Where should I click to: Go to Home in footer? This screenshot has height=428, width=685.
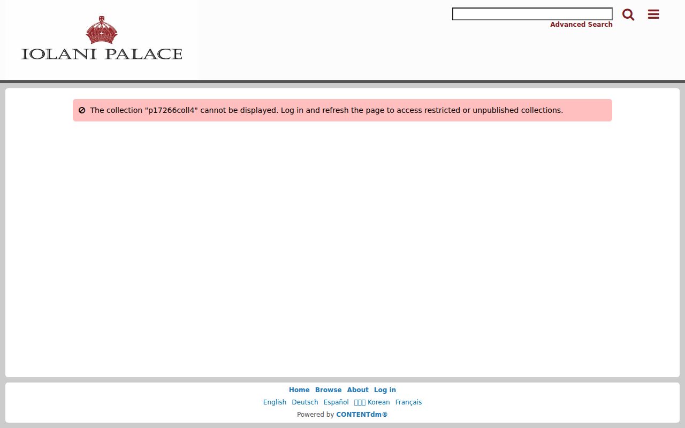pyautogui.click(x=299, y=390)
